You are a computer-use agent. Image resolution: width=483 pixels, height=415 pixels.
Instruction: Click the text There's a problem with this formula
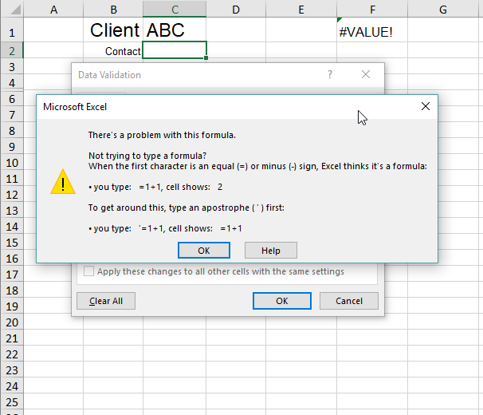click(162, 135)
